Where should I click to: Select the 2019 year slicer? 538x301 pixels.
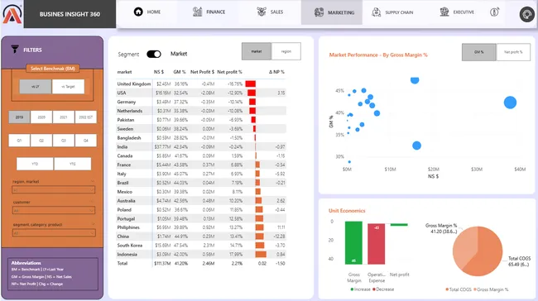(19, 117)
